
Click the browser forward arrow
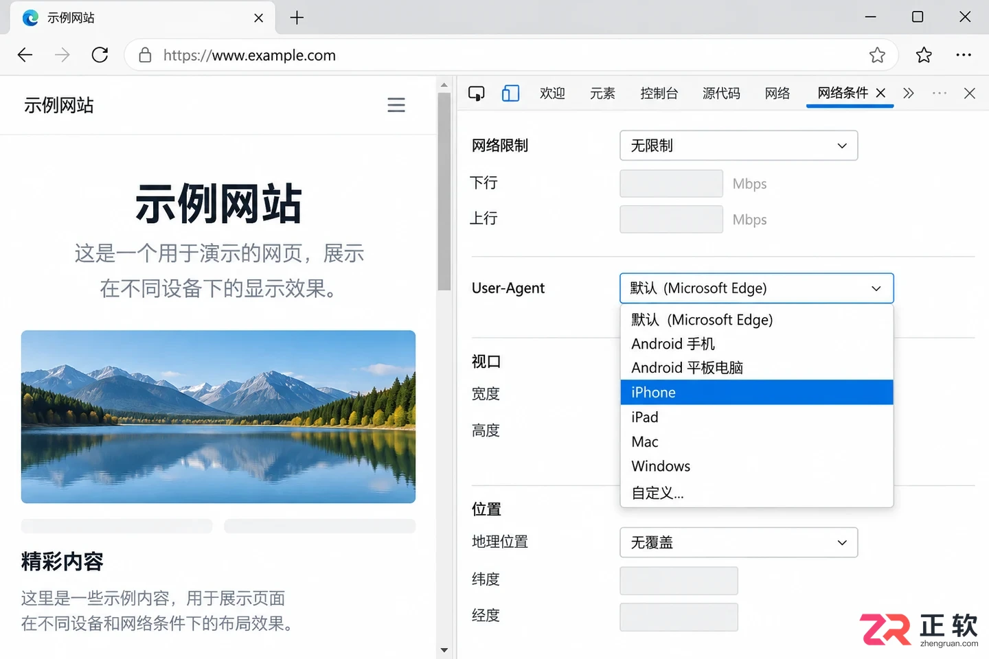pos(62,55)
